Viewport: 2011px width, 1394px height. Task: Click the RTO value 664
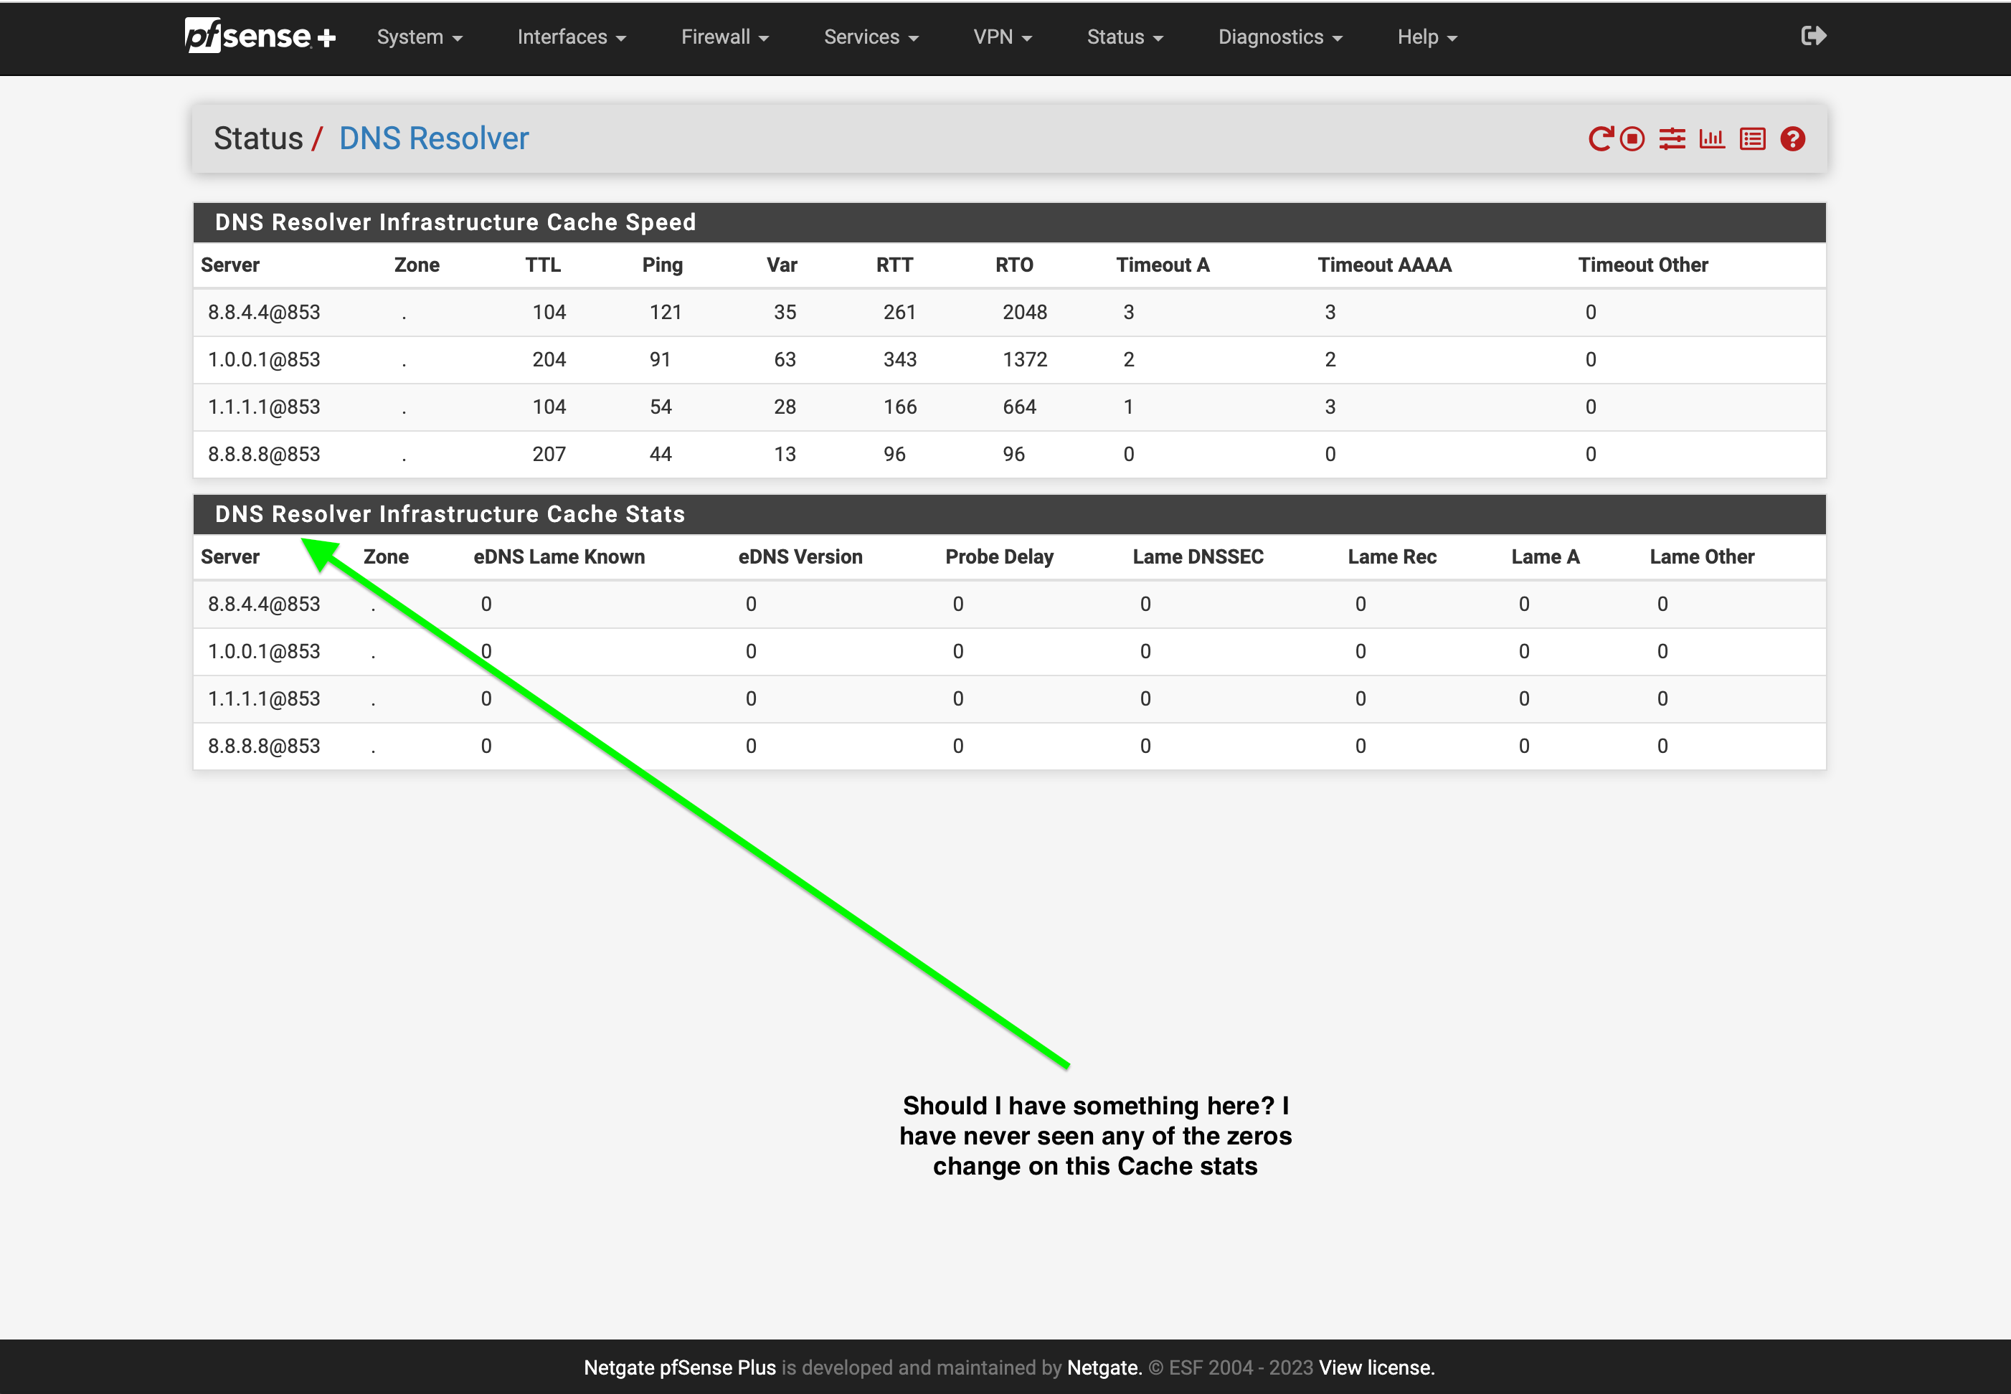[x=1019, y=406]
